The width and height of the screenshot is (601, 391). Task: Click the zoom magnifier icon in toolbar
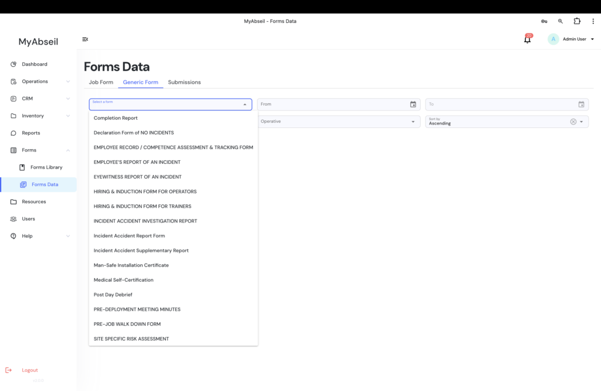pos(561,21)
